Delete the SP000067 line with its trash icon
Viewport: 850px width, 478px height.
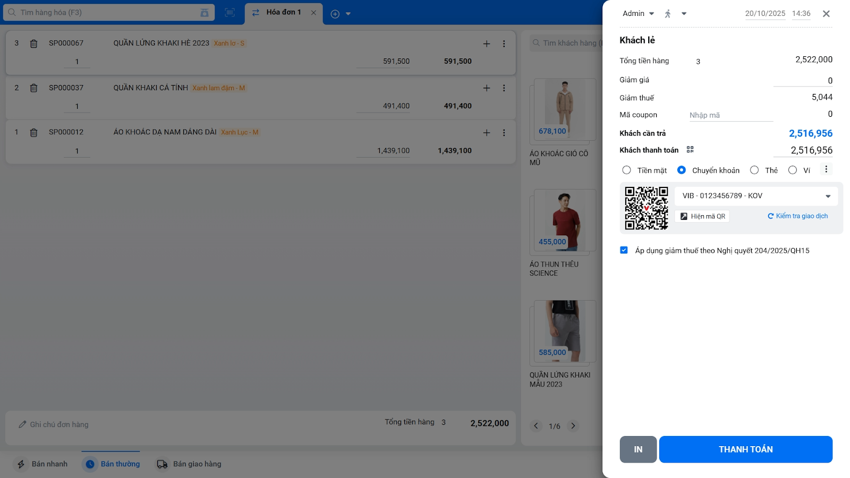33,44
